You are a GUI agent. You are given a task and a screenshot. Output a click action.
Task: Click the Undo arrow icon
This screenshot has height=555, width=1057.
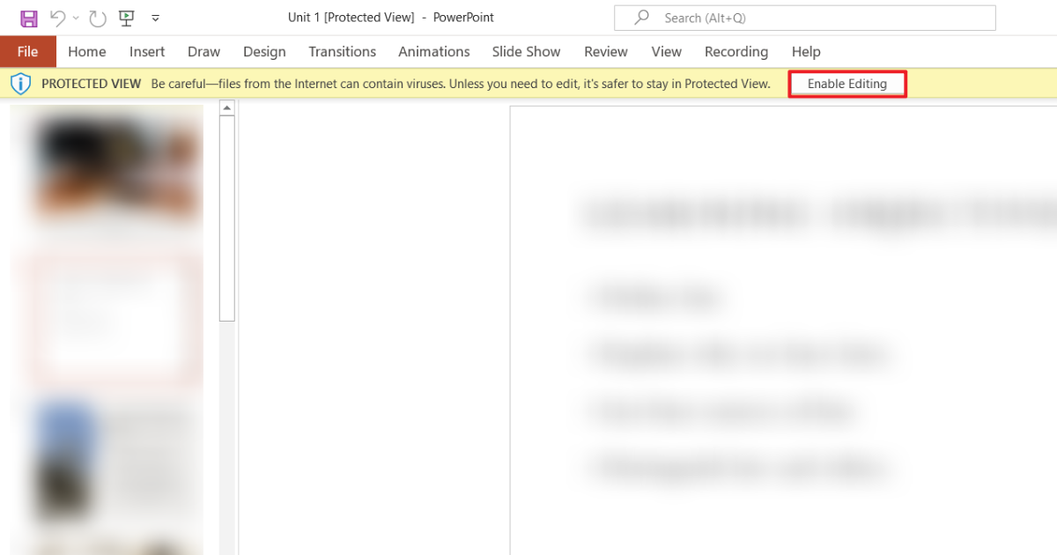(57, 18)
